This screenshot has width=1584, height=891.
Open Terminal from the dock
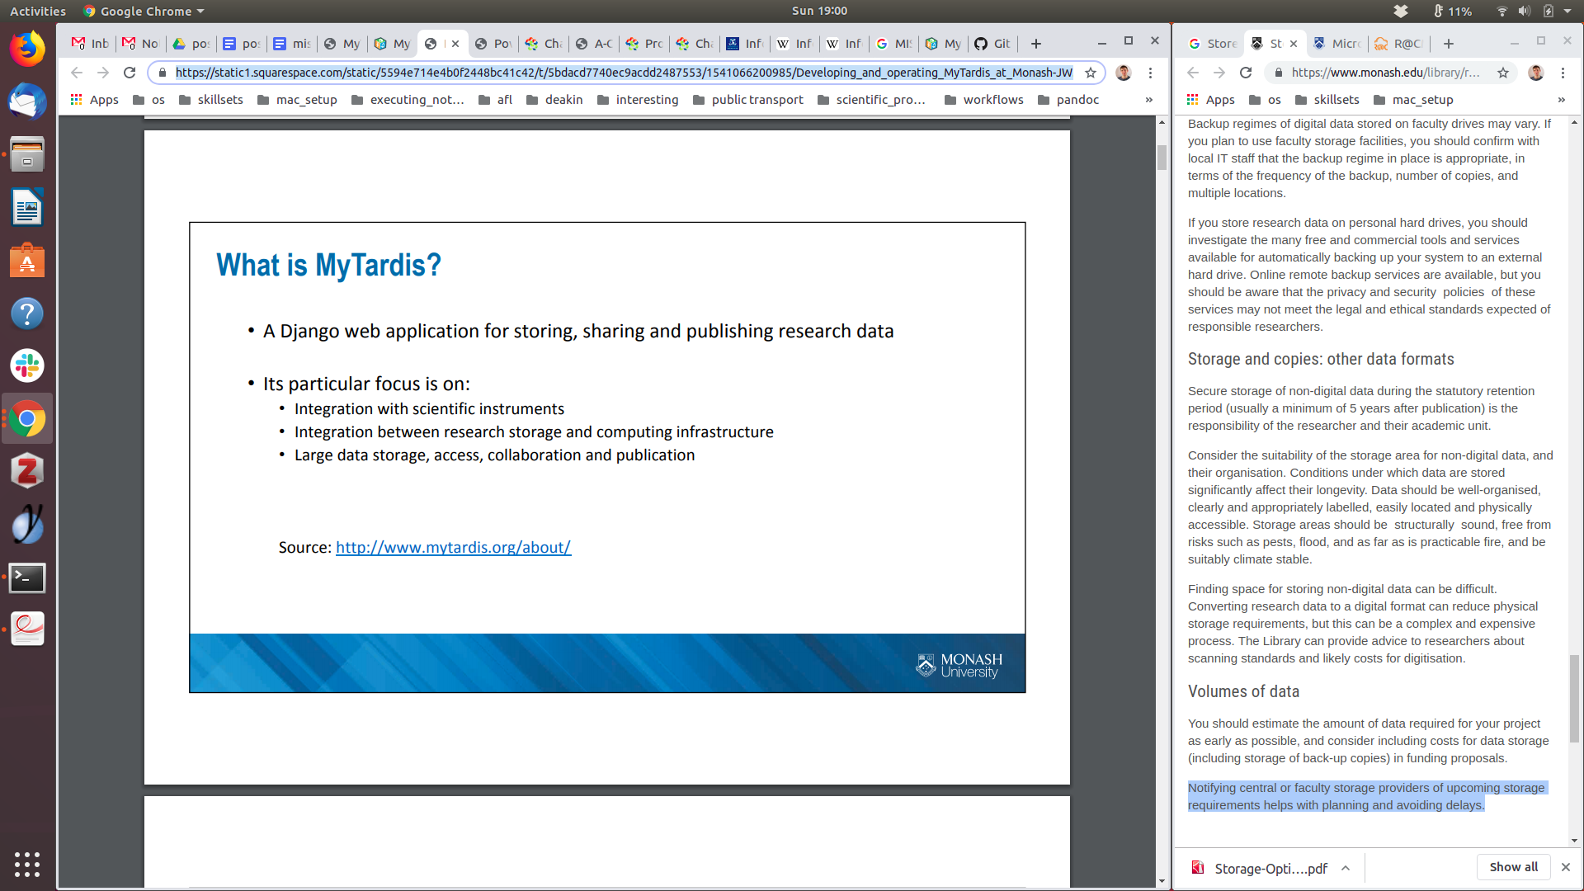click(x=27, y=577)
